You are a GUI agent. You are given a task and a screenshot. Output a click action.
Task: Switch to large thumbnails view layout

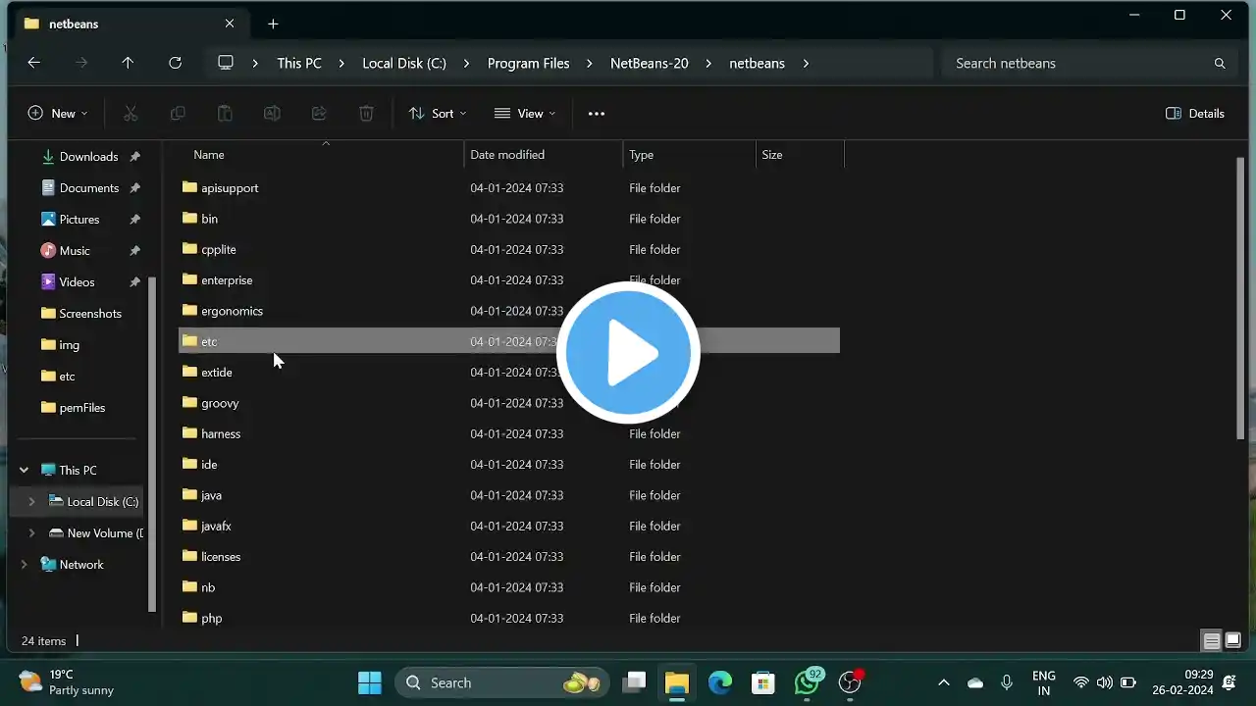point(1233,641)
